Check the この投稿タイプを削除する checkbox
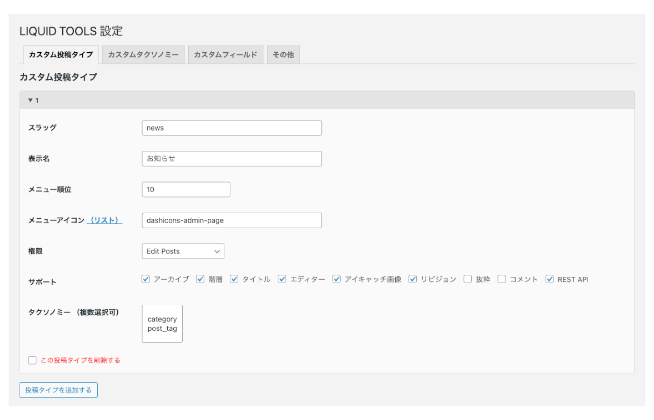Viewport: 654px width, 420px height. click(32, 360)
